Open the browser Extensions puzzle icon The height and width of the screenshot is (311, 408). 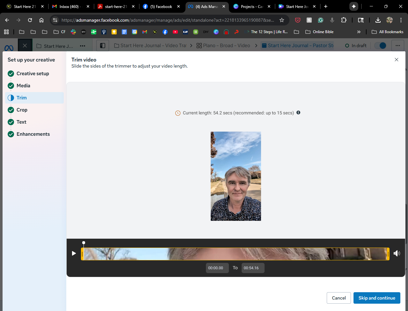(344, 20)
